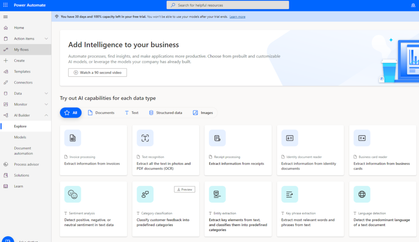This screenshot has width=419, height=242.
Task: Open the account icon in the header
Action: point(413,5)
